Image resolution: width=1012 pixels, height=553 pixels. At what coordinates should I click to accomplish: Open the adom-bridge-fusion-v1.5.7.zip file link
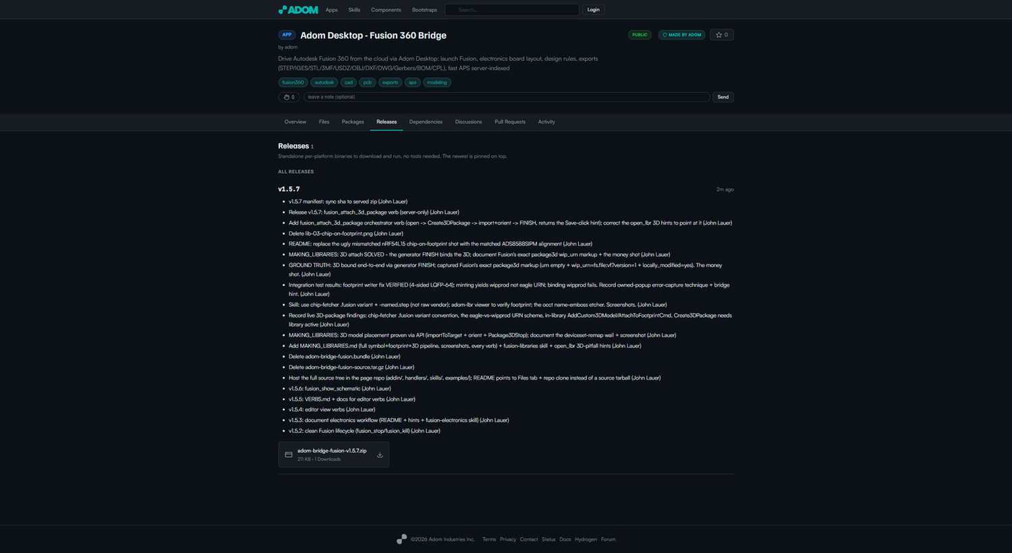pyautogui.click(x=332, y=450)
